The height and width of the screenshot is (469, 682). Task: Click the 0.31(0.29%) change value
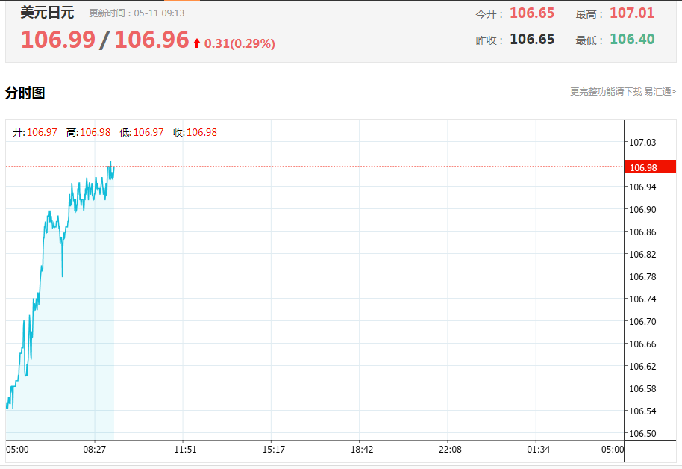click(240, 44)
